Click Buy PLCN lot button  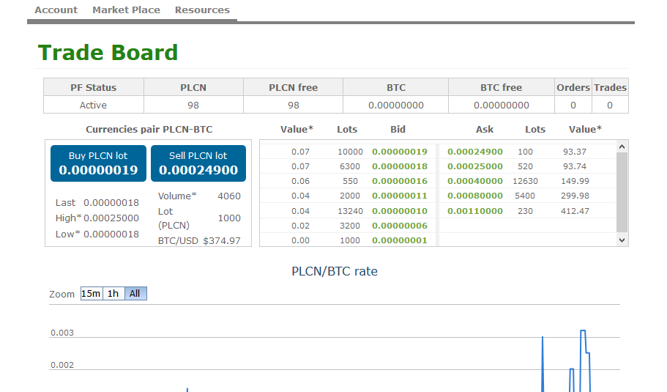(98, 163)
